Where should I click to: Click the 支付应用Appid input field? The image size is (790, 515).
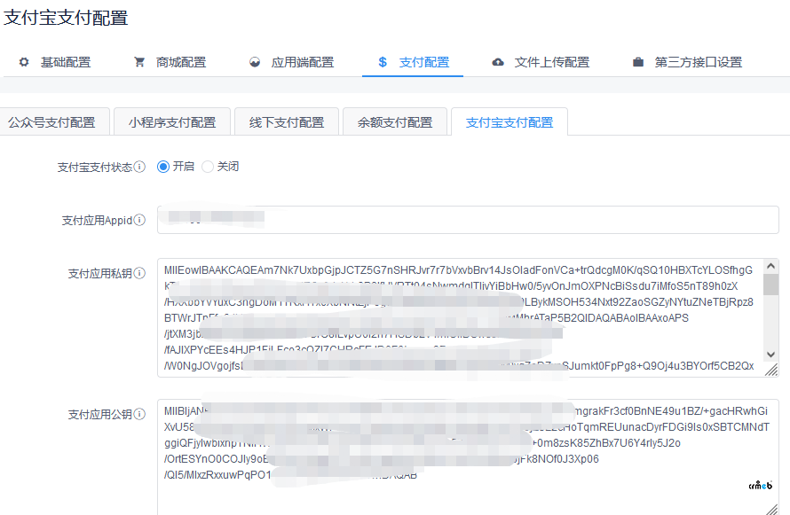468,220
